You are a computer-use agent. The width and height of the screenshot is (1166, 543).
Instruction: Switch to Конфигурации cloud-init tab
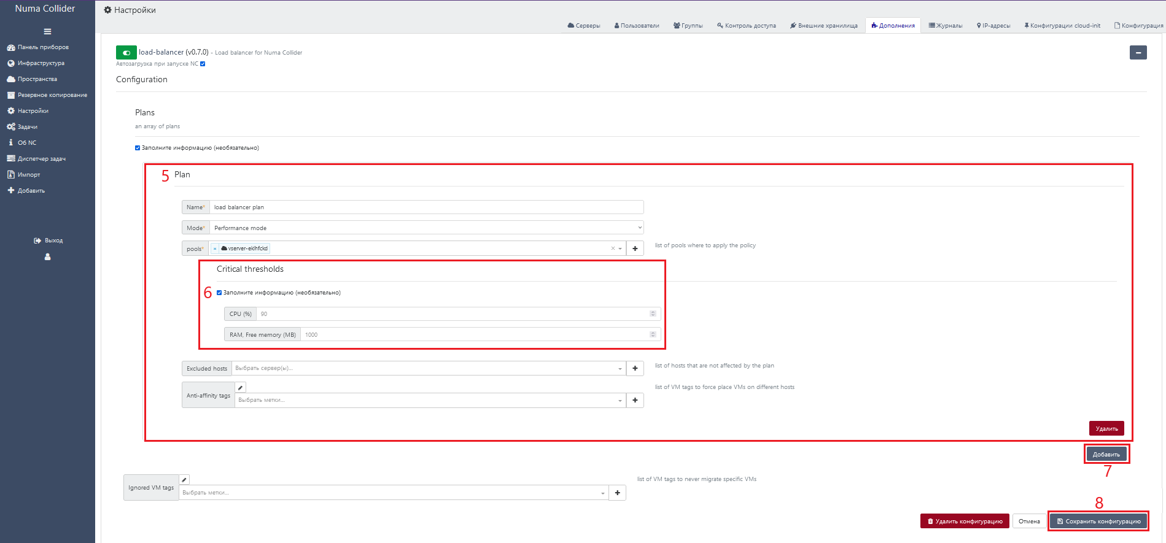[1062, 26]
